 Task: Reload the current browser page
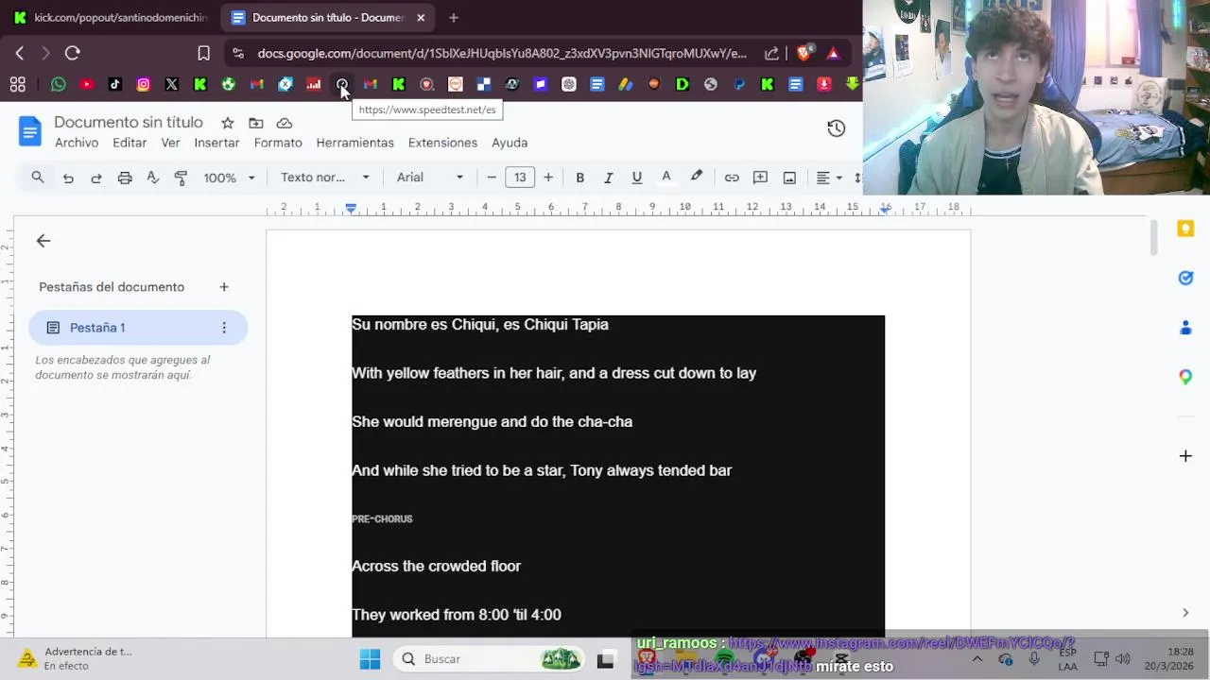(73, 53)
